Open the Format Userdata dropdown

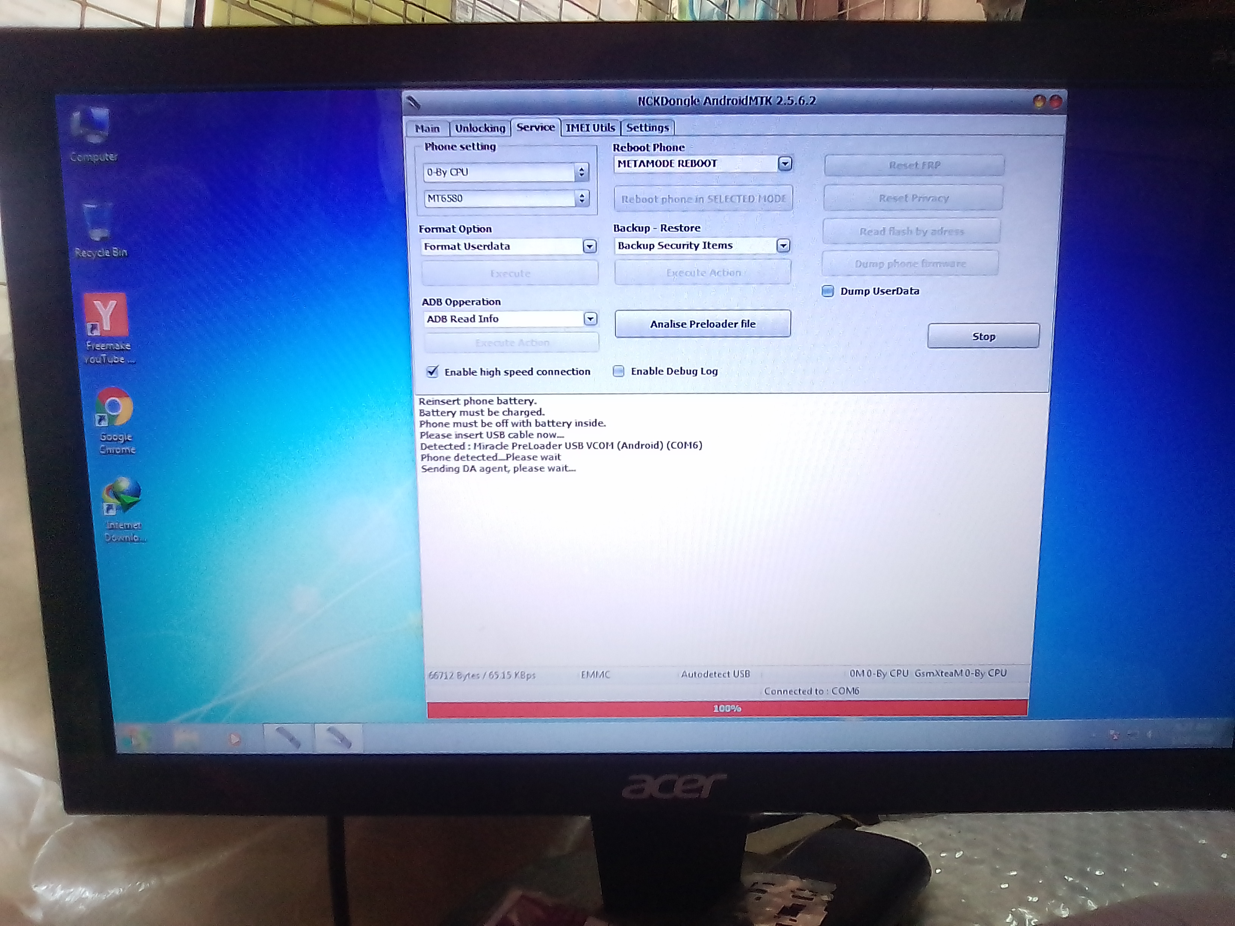pos(590,246)
